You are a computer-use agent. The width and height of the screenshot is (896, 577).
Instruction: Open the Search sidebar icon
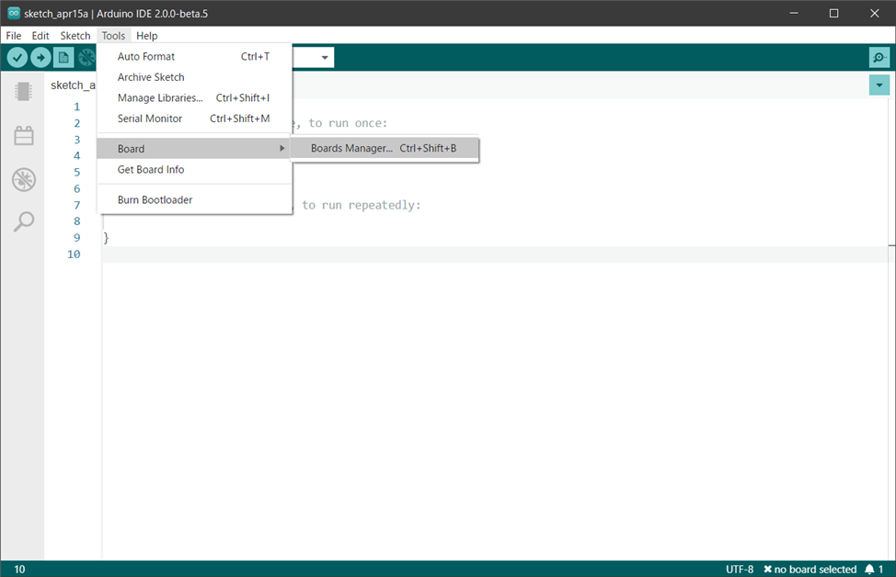(23, 221)
